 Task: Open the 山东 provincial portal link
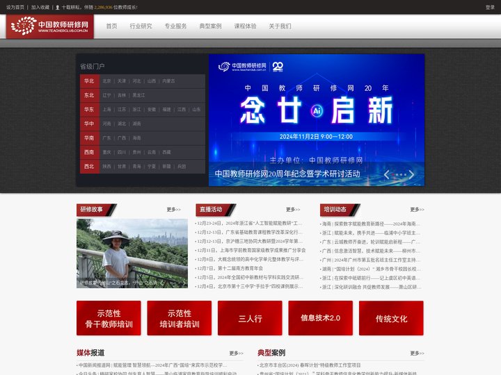click(x=196, y=110)
